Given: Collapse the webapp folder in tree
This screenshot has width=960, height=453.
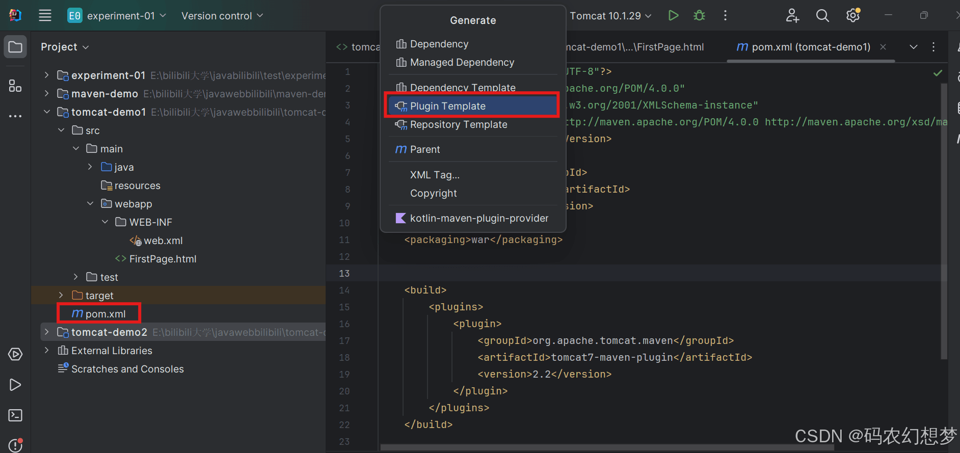Looking at the screenshot, I should (90, 204).
